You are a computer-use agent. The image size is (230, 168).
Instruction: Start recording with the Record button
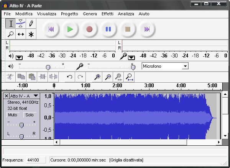coord(89,29)
